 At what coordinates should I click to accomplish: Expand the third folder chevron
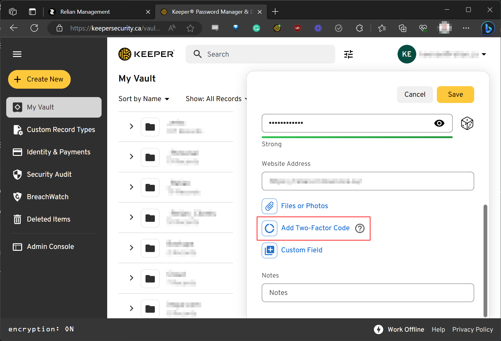tap(131, 187)
